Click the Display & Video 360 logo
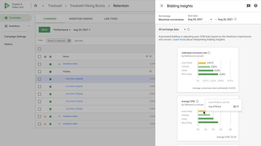 pyautogui.click(x=14, y=6)
